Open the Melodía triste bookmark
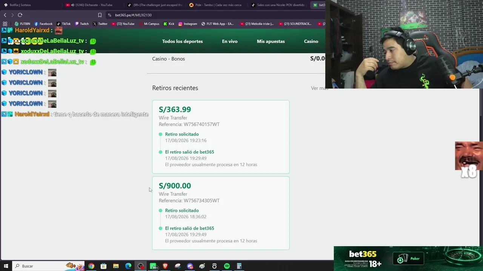Screen dimensions: 483x271 click(x=257, y=24)
